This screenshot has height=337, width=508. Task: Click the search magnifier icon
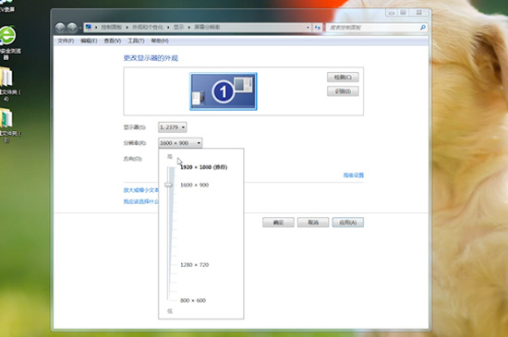[422, 28]
